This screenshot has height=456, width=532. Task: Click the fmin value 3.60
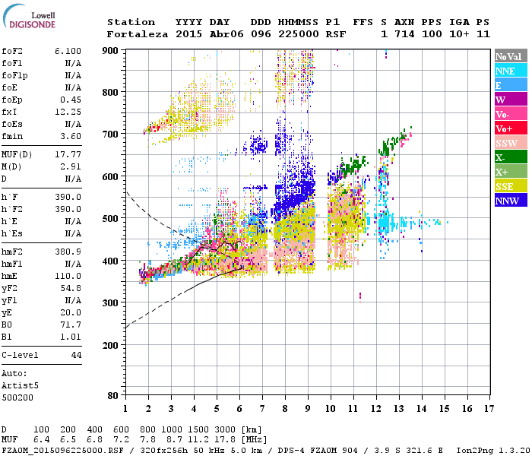click(71, 136)
